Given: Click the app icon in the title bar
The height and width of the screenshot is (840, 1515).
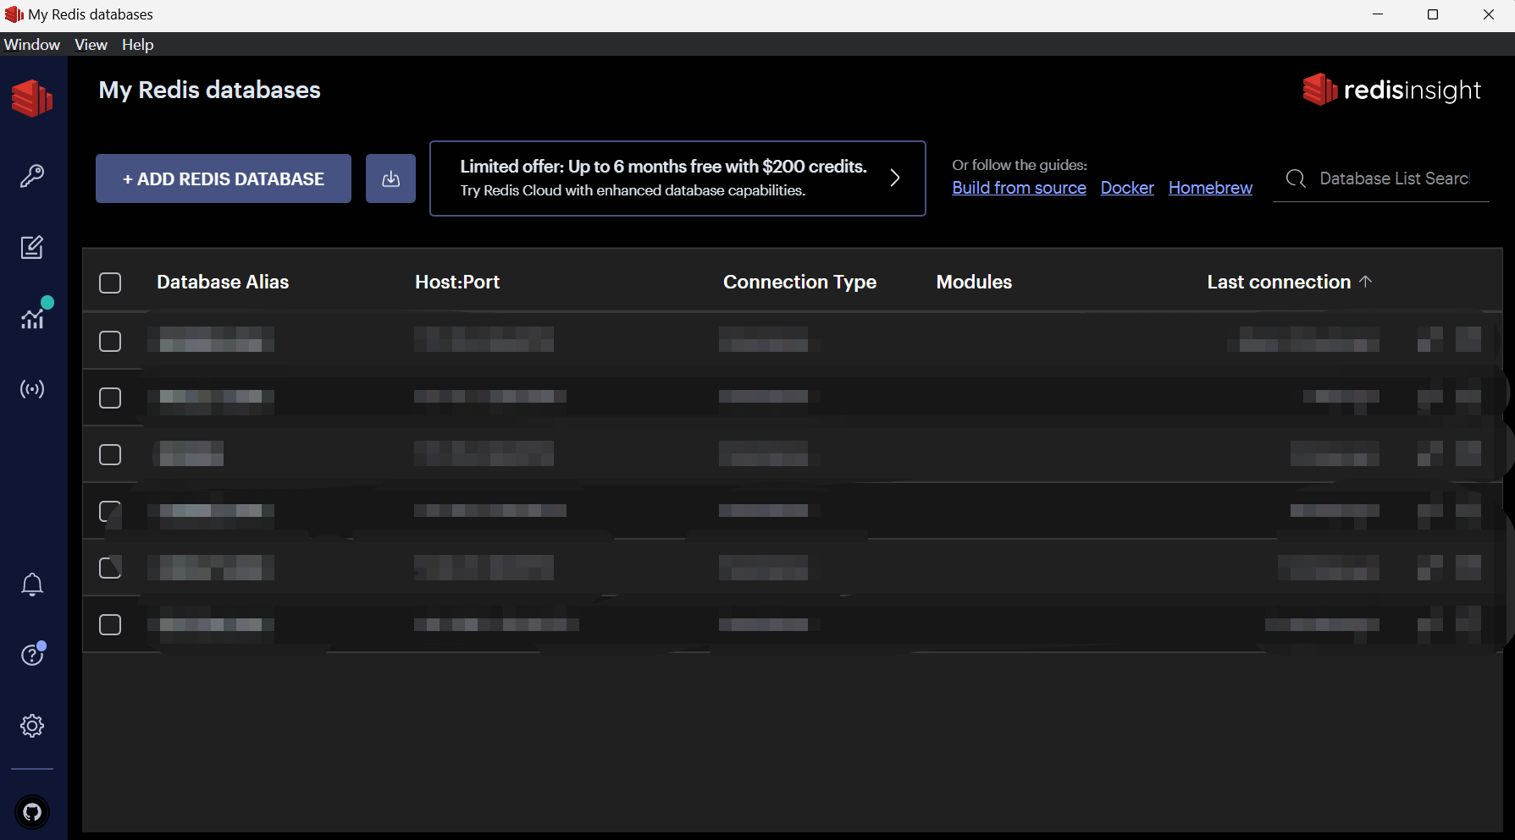Looking at the screenshot, I should (14, 14).
